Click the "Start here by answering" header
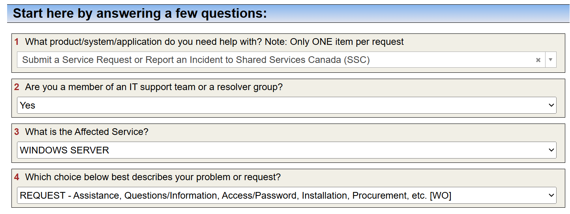Image resolution: width=570 pixels, height=214 pixels. click(140, 13)
